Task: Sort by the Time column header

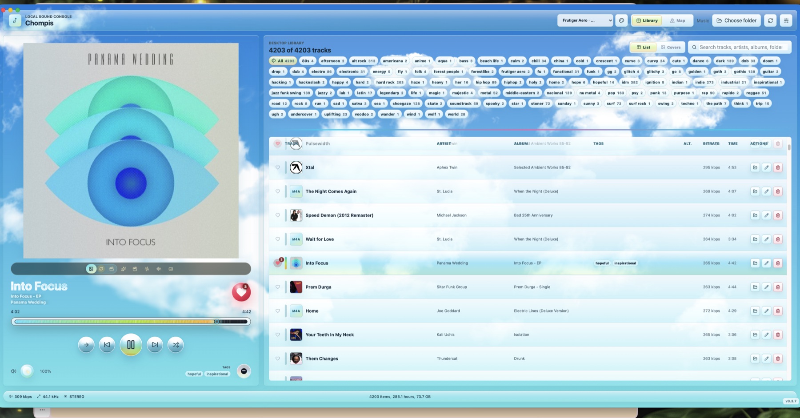Action: click(x=733, y=143)
